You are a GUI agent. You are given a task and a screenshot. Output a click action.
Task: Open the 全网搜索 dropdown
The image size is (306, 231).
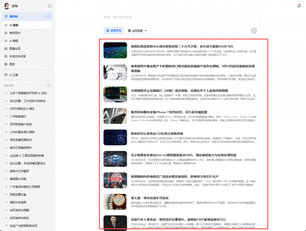click(137, 31)
